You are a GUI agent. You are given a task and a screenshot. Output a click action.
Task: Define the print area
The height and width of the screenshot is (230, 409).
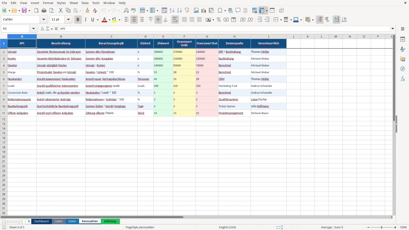pos(255,11)
